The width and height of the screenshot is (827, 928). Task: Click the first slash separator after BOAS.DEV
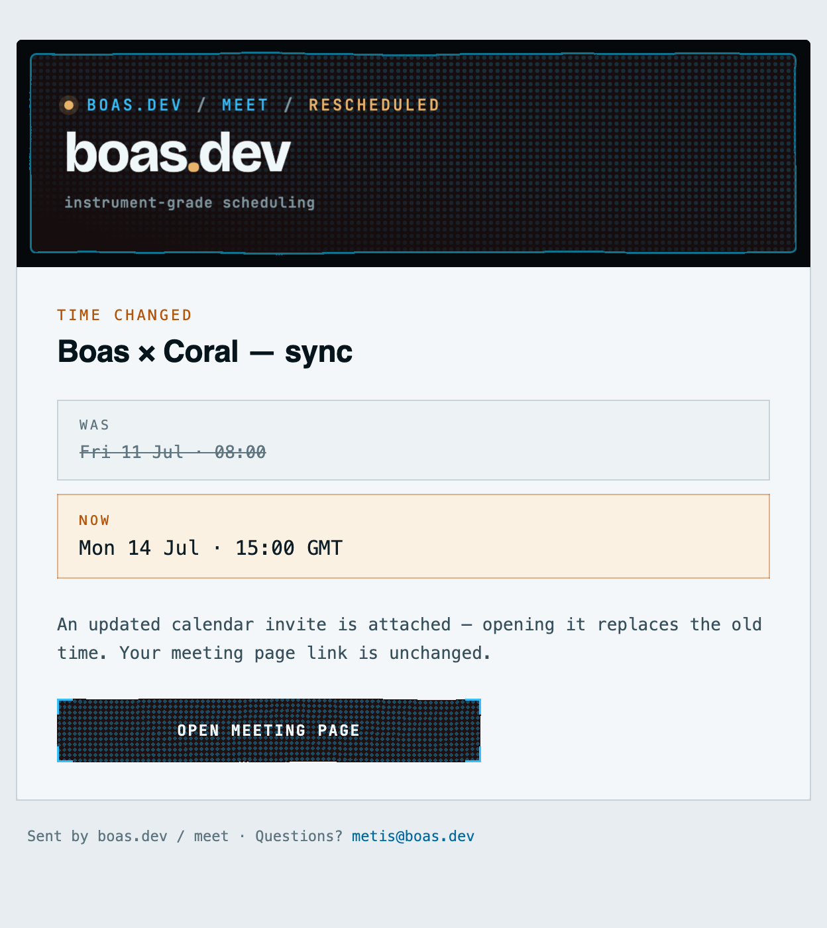[202, 105]
